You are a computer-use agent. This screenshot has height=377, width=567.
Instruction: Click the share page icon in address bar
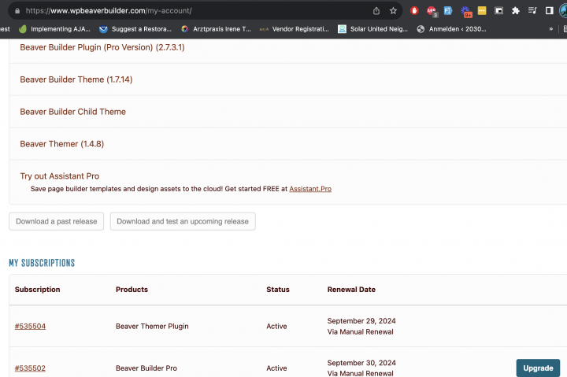tap(376, 11)
